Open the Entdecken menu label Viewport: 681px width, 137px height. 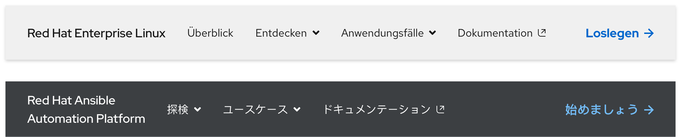(x=281, y=33)
